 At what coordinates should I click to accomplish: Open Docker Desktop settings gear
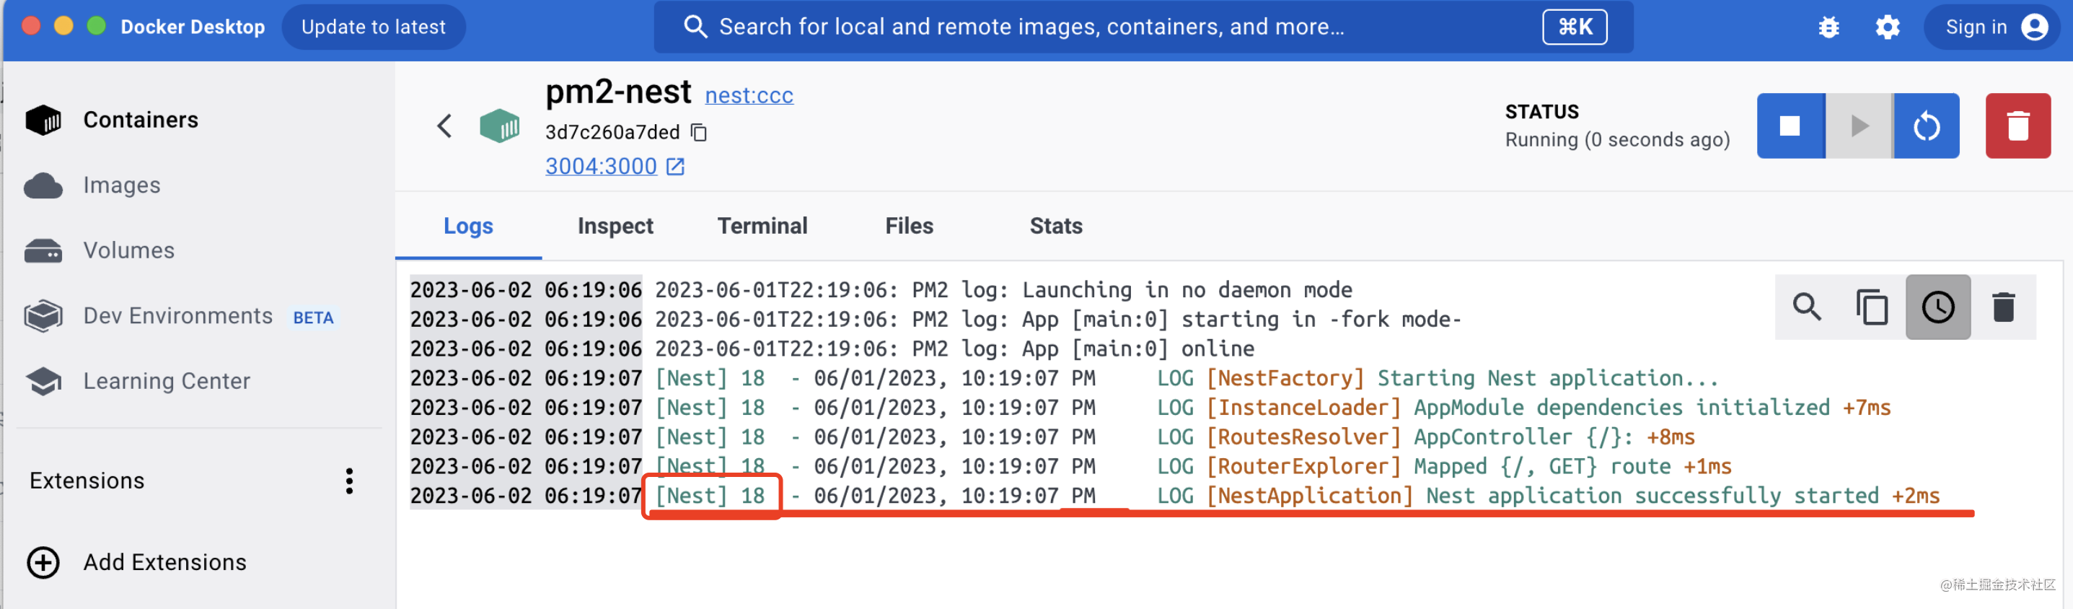[1887, 27]
